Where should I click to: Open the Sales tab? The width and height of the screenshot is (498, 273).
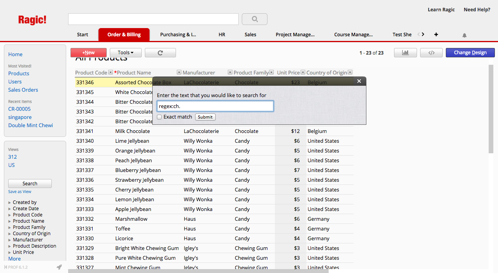pos(250,35)
